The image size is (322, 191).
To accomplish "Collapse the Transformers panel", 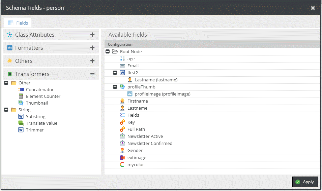I will coord(92,74).
